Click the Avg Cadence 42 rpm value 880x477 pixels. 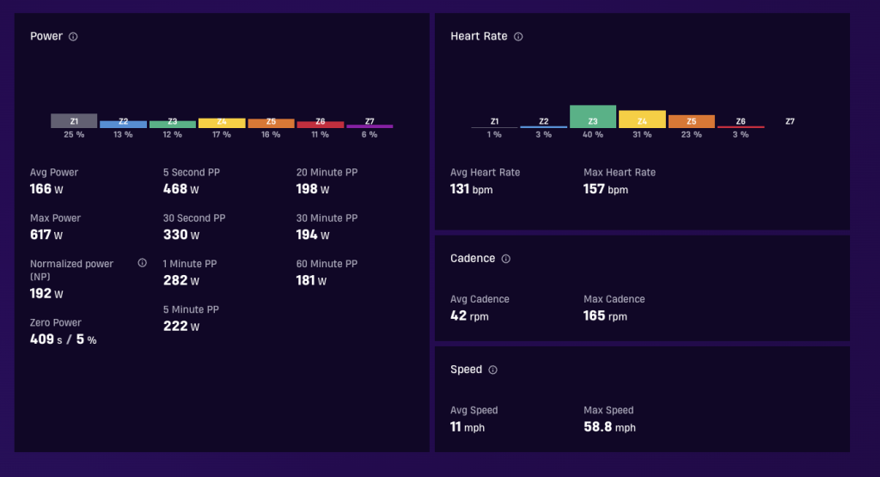[x=469, y=316]
